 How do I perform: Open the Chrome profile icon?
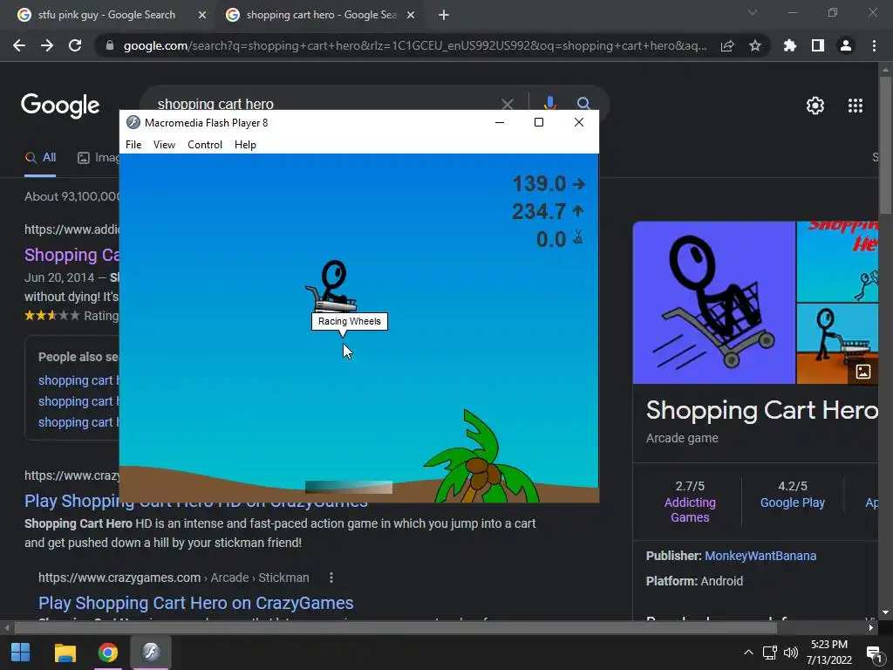[x=846, y=45]
